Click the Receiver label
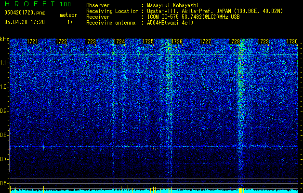The image size is (303, 193). click(98, 17)
